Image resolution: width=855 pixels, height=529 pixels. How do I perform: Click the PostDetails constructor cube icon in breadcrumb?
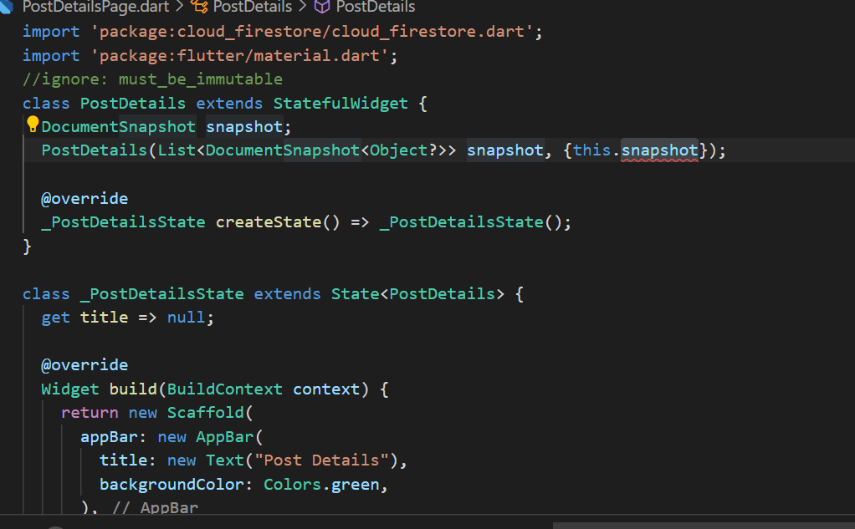tap(322, 7)
